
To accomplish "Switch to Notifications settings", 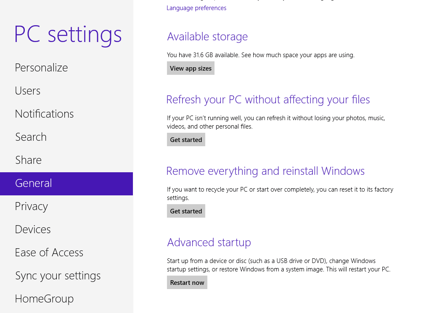I will click(44, 113).
